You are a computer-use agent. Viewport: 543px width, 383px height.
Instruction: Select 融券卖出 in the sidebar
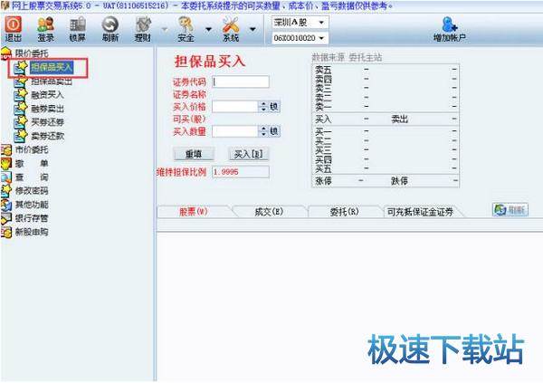click(x=47, y=109)
